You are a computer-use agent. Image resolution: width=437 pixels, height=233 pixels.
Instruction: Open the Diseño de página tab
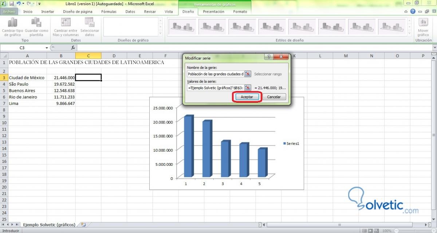coord(78,12)
